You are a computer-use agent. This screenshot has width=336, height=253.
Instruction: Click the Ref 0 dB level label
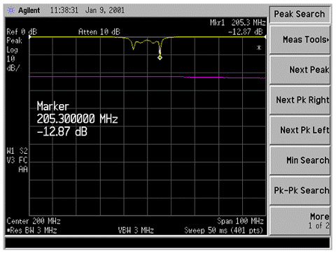(22, 31)
